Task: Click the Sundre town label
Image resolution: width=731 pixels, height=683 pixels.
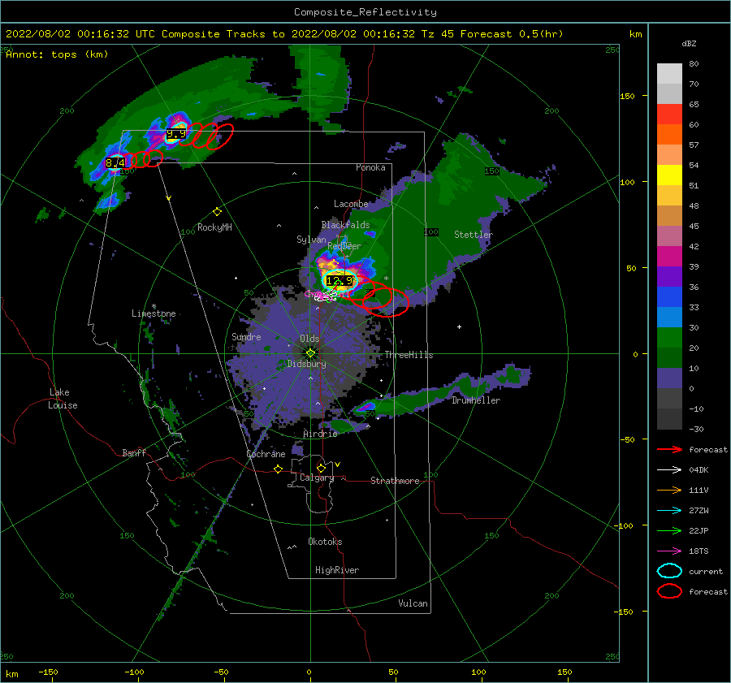Action: coord(246,336)
